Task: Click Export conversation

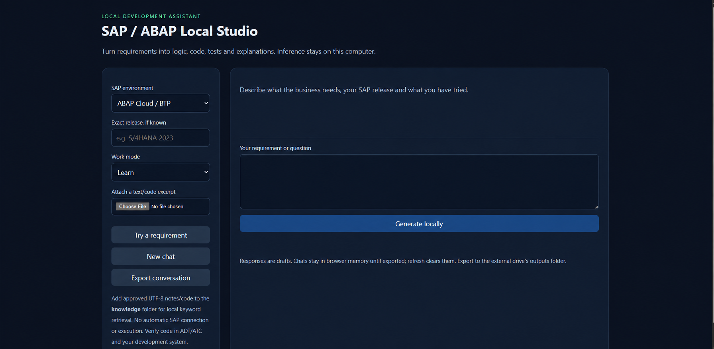Action: coord(161,278)
